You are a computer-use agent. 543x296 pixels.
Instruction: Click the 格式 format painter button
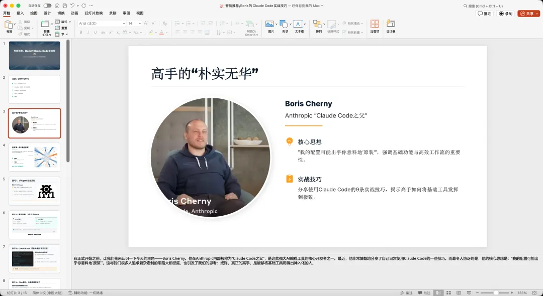point(24,34)
